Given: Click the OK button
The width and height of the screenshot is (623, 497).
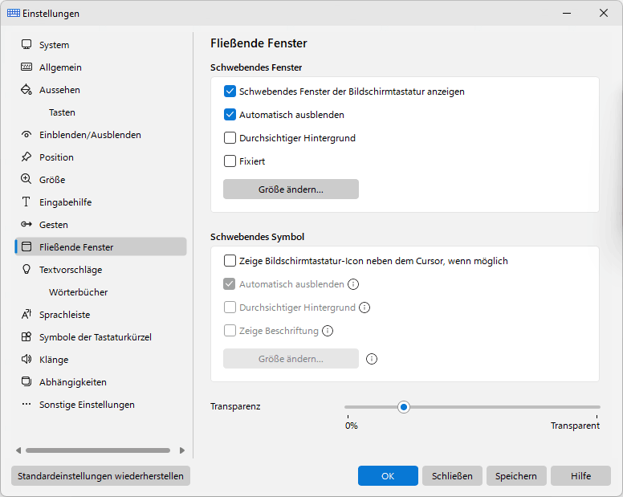Looking at the screenshot, I should point(388,476).
